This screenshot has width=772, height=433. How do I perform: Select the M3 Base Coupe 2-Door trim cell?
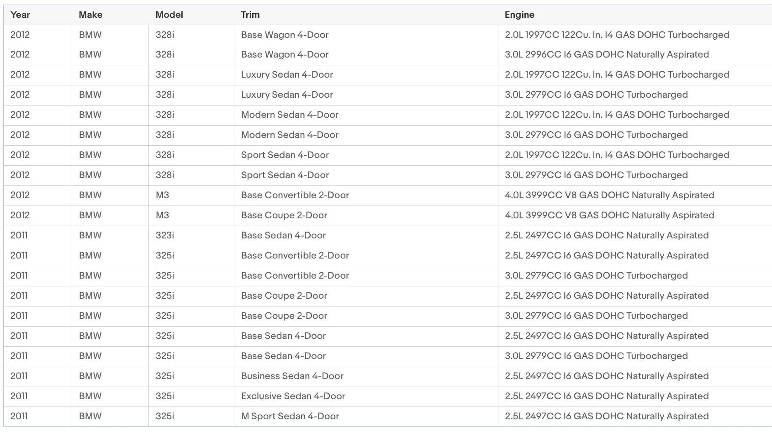[366, 216]
